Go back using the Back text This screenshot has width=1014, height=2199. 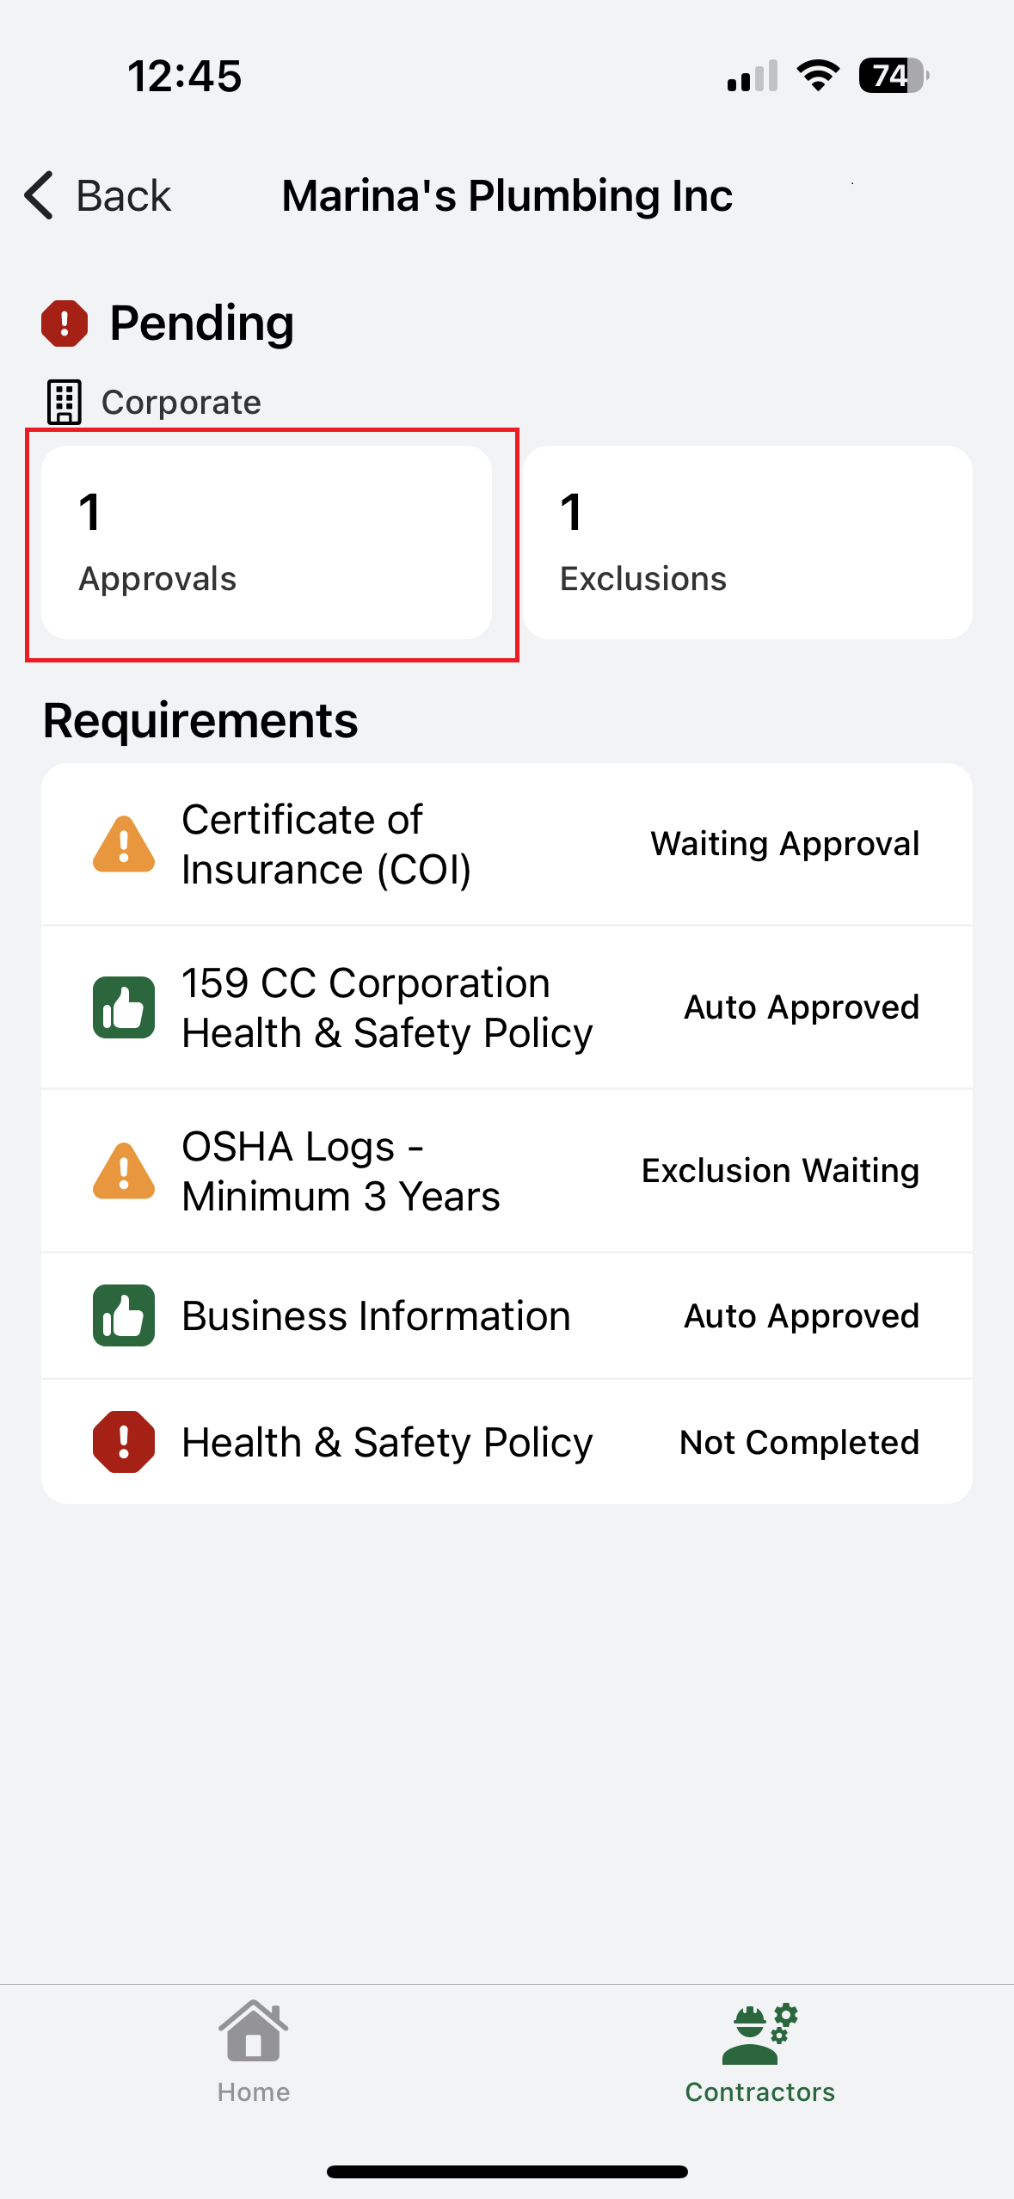[x=124, y=195]
